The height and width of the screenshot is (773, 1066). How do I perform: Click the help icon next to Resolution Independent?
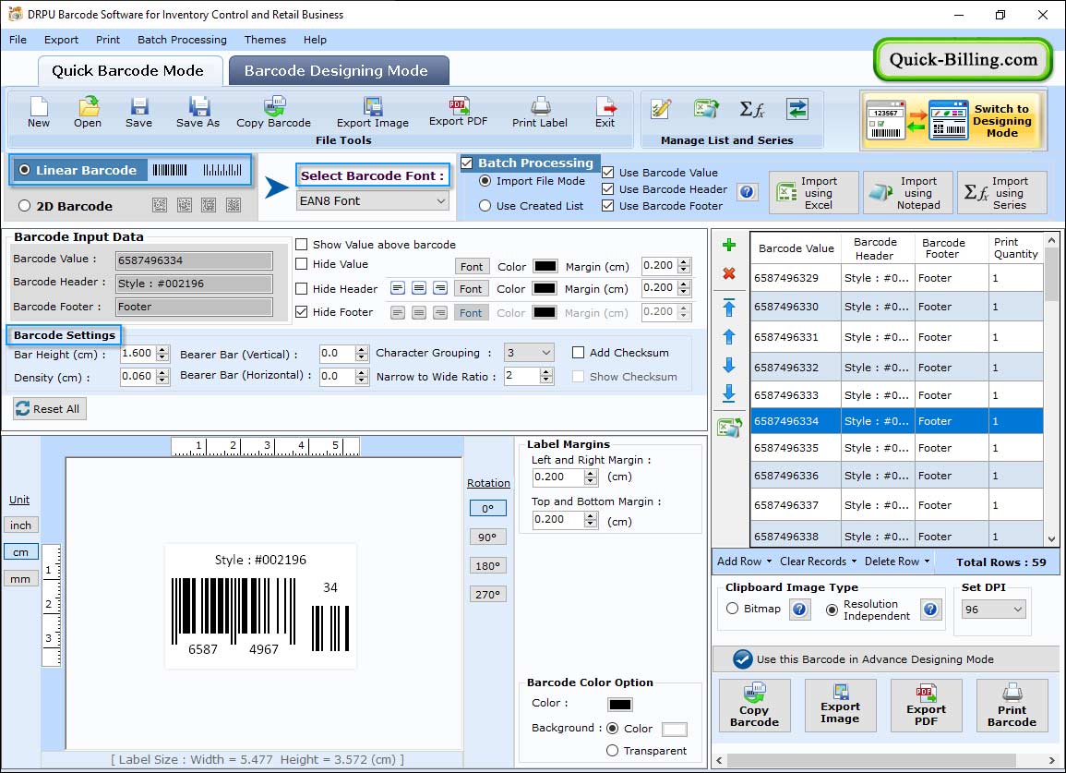tap(930, 609)
